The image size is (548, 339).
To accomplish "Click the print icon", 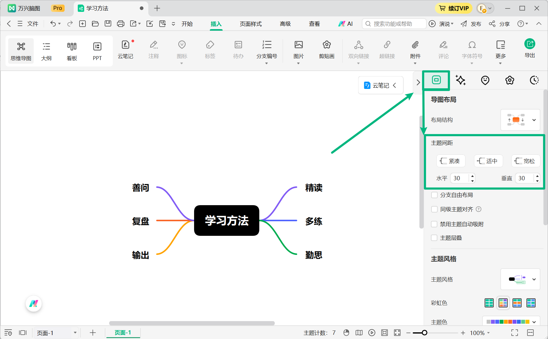I will pos(121,24).
